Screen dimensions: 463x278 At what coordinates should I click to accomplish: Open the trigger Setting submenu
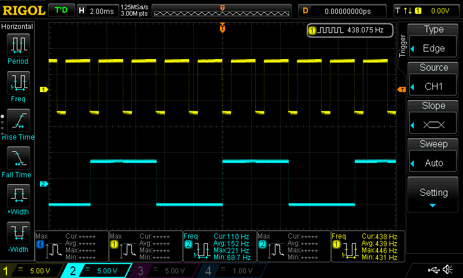(x=433, y=194)
